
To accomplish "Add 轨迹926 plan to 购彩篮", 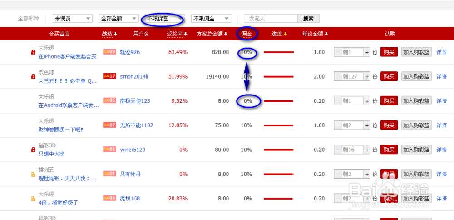I will (x=416, y=52).
